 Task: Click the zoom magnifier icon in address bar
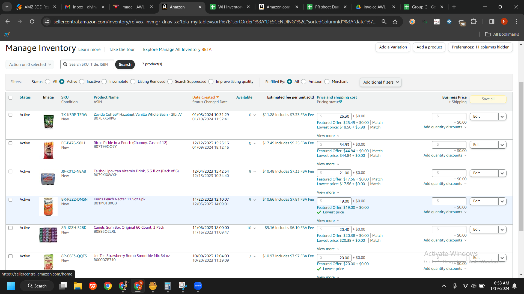tap(384, 22)
